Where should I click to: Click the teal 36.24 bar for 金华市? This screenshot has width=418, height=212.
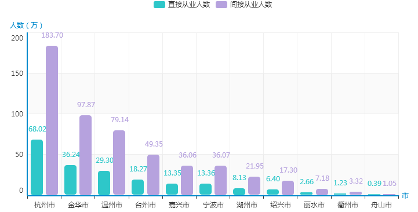[70, 180]
